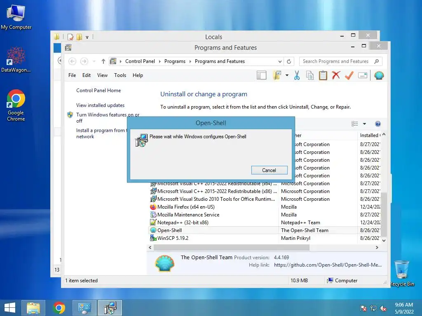Open the View menu
Screen dimensions: 422x316
point(102,75)
